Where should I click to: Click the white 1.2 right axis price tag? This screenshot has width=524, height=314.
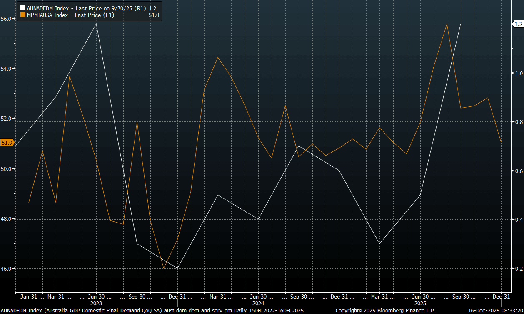pos(518,25)
